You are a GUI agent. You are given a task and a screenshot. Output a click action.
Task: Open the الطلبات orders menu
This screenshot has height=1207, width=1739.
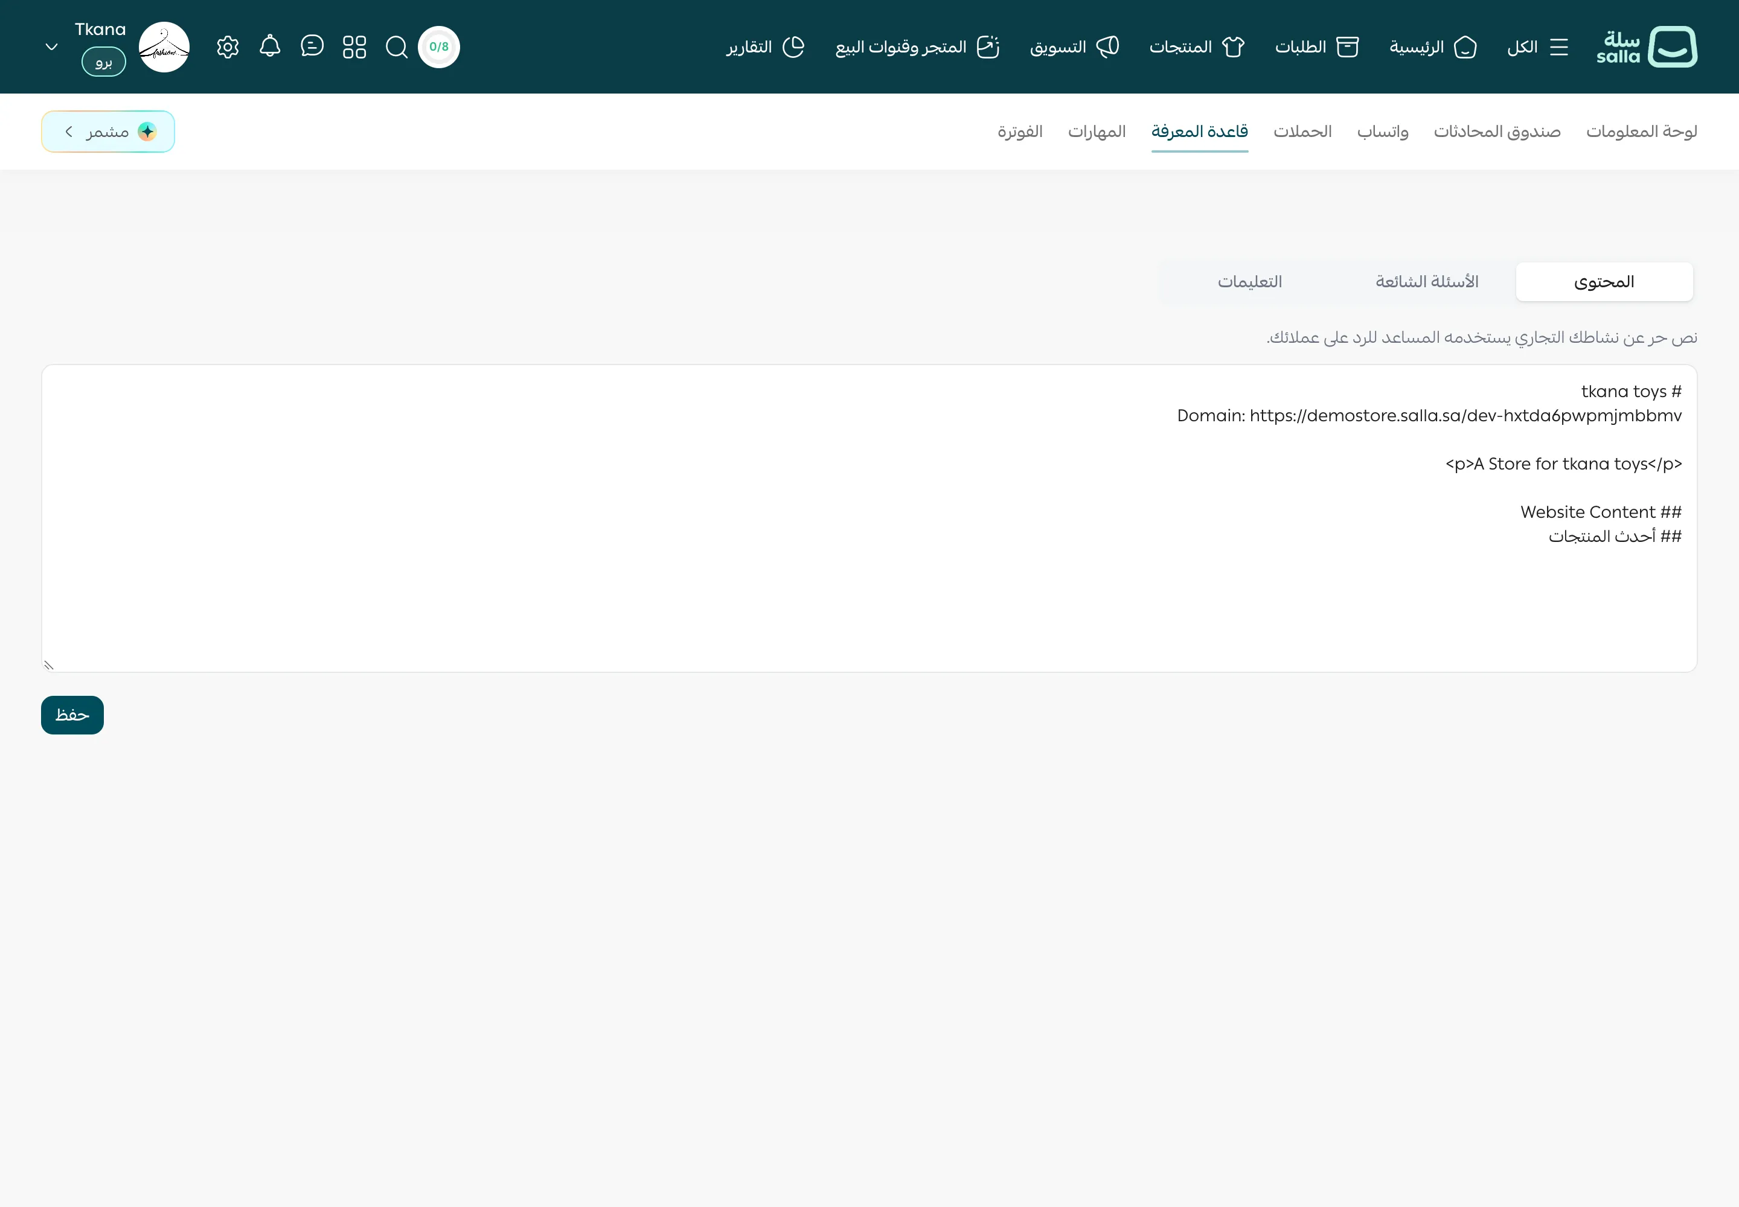click(1317, 47)
